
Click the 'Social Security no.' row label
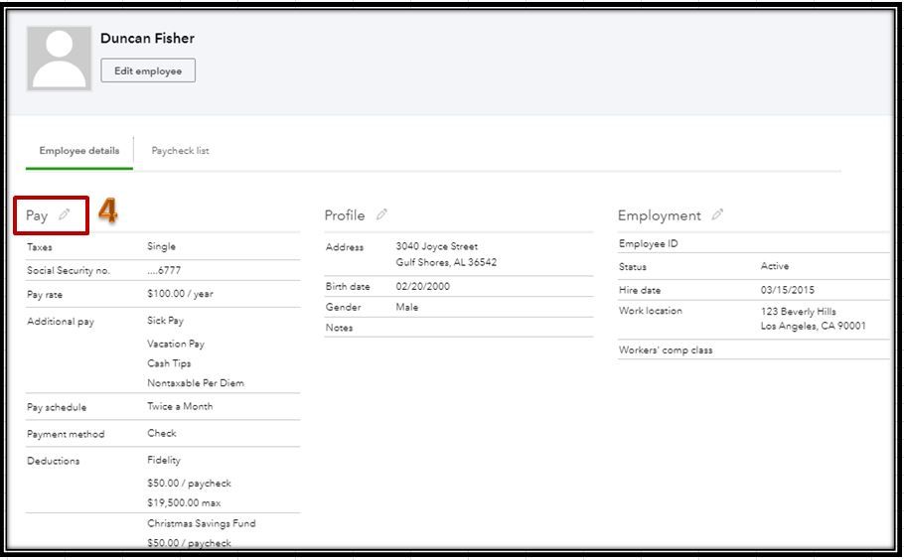[68, 271]
